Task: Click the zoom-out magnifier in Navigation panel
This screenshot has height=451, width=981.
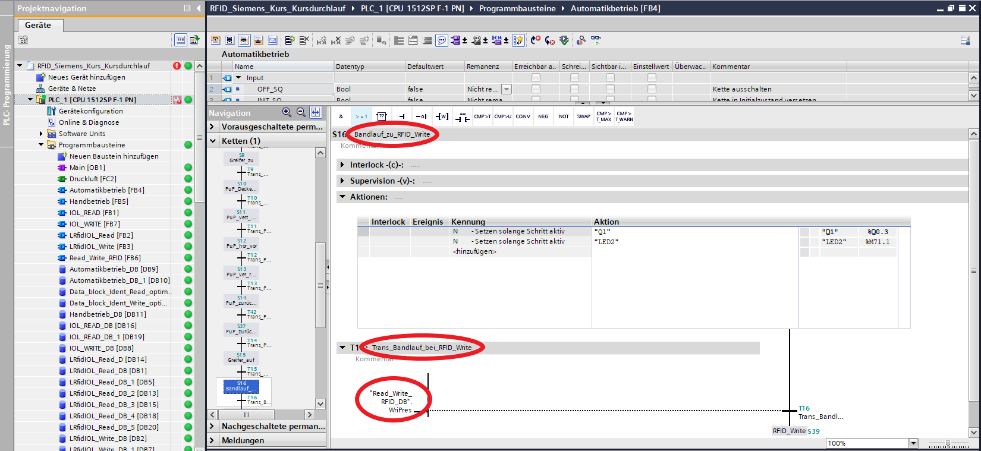Action: tap(301, 112)
